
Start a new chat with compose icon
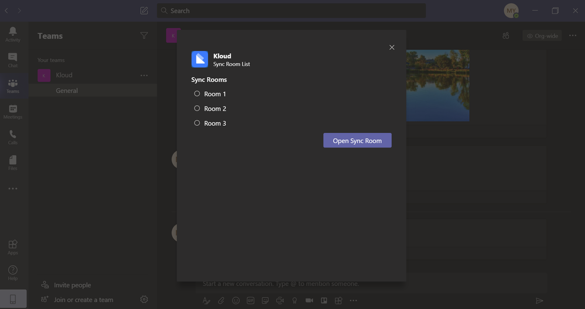click(144, 11)
